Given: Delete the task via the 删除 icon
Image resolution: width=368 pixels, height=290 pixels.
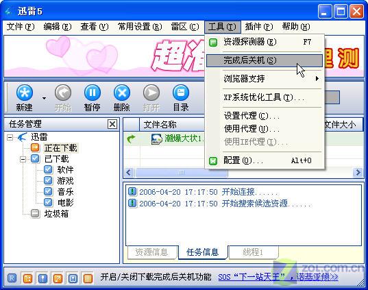Looking at the screenshot, I should click(x=122, y=93).
